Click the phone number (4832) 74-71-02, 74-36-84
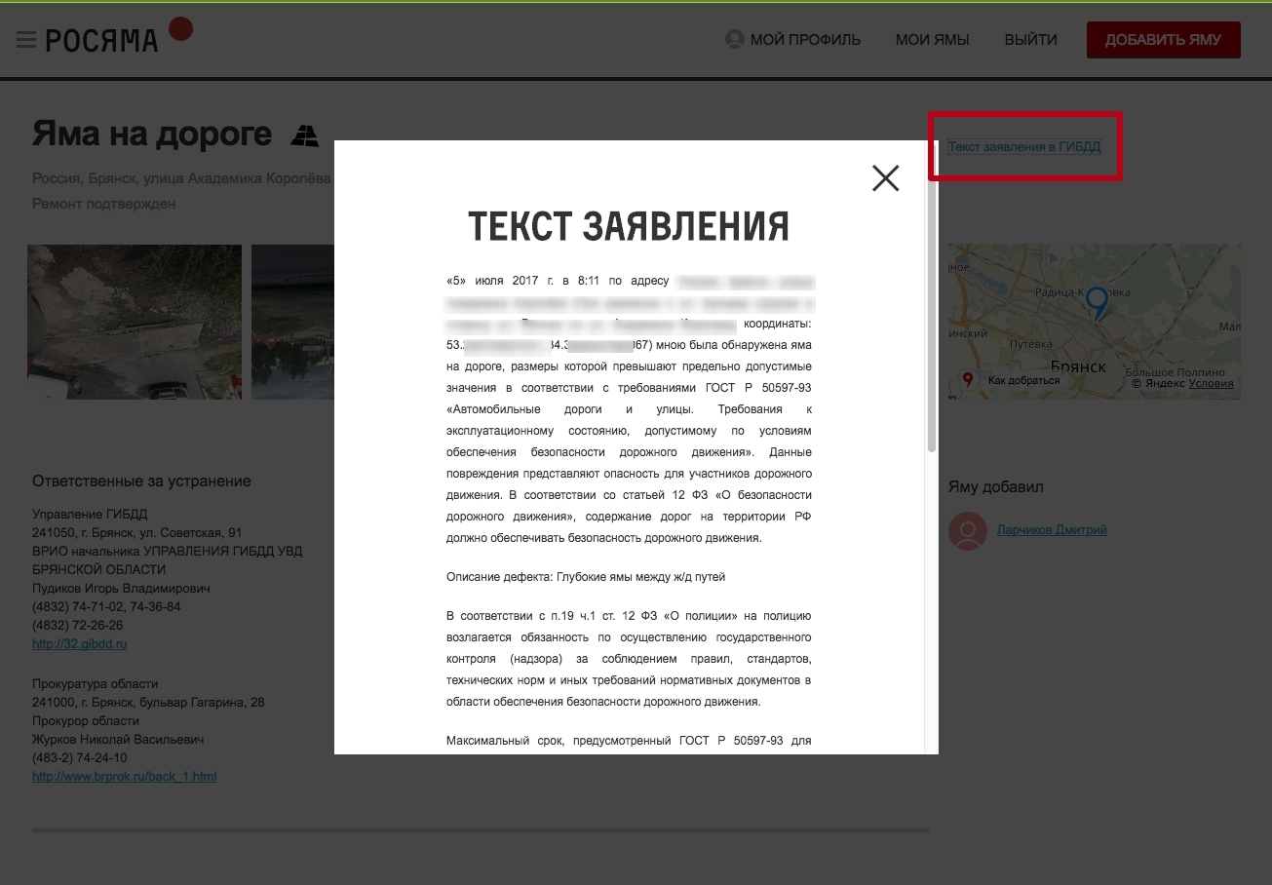Viewport: 1272px width, 885px height. coord(106,607)
